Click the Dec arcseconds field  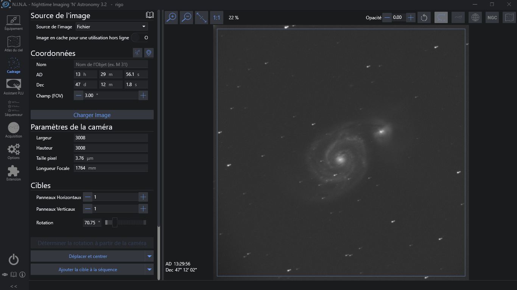pos(136,85)
